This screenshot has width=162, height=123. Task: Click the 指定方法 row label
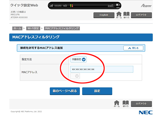click(27, 59)
